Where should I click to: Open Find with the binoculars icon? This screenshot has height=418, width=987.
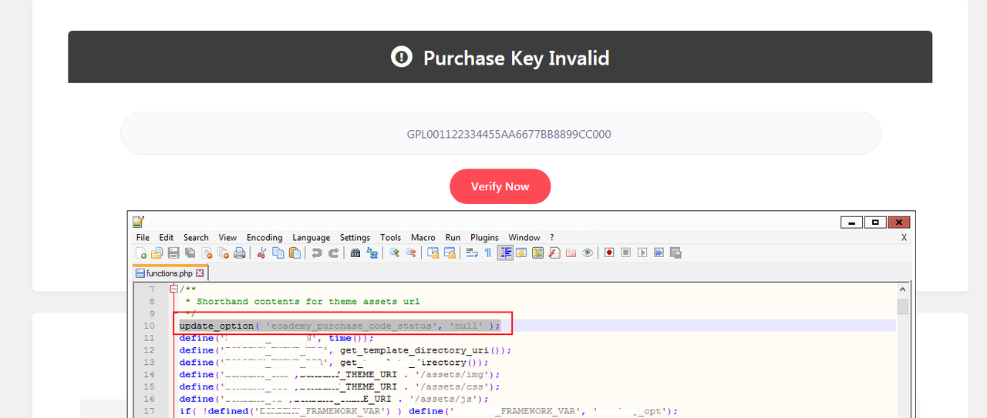point(355,252)
